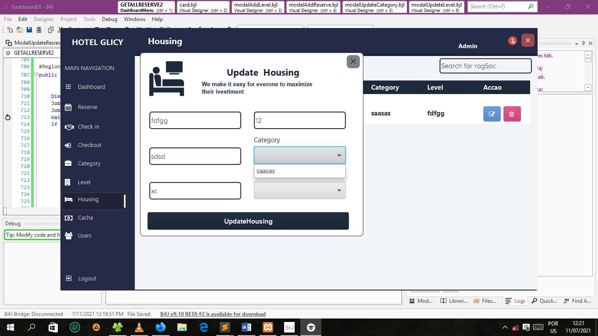
Task: Open Microsoft Edge from the taskbar
Action: pos(204,327)
